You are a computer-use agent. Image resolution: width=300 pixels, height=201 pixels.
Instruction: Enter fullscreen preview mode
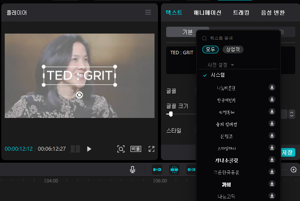tap(152, 149)
